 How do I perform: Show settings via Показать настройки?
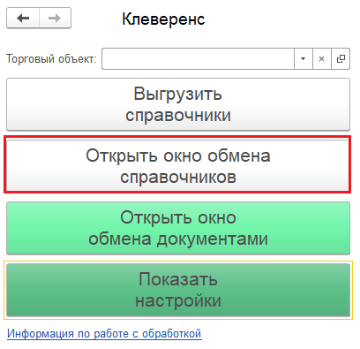178,290
